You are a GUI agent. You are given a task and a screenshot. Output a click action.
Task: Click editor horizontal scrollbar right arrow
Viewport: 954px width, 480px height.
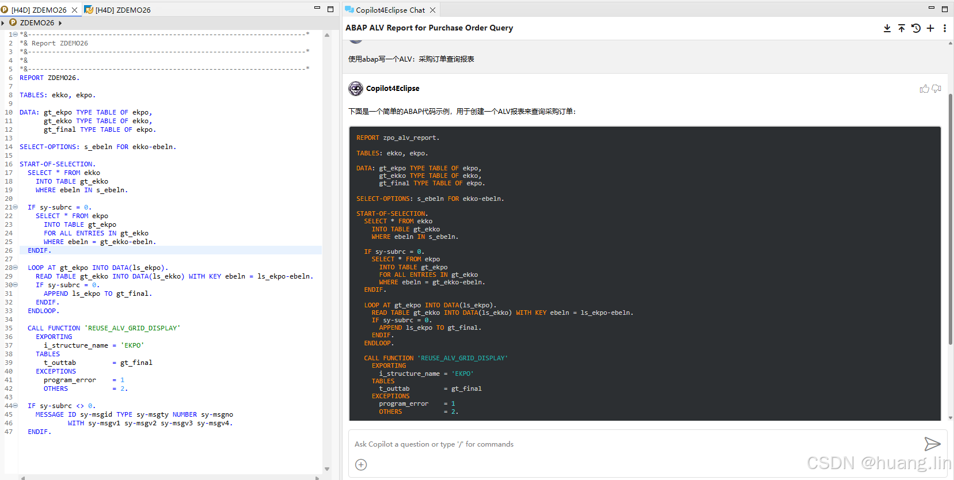[x=317, y=478]
